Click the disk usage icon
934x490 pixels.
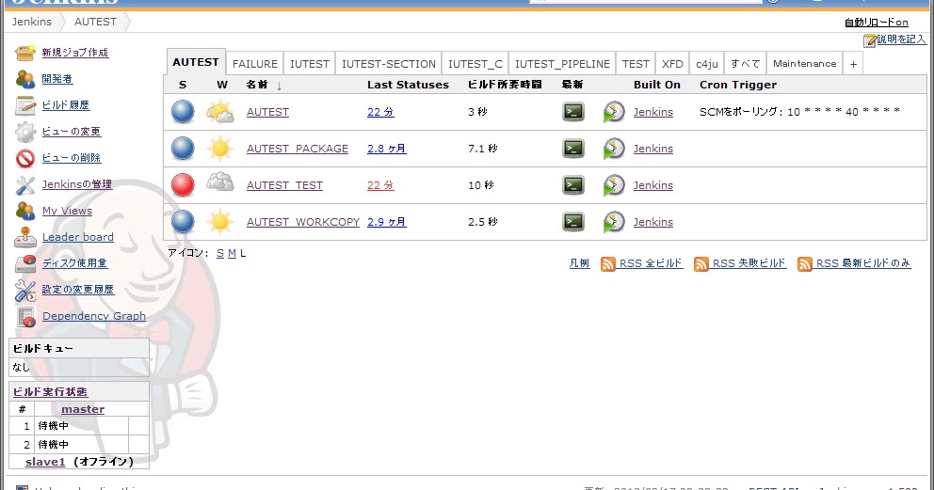tap(25, 263)
